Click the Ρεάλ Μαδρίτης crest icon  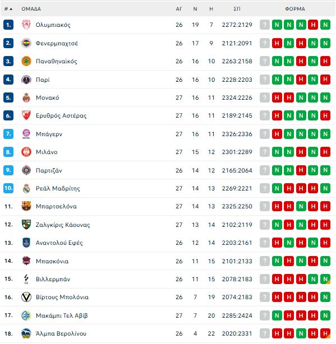(x=26, y=188)
